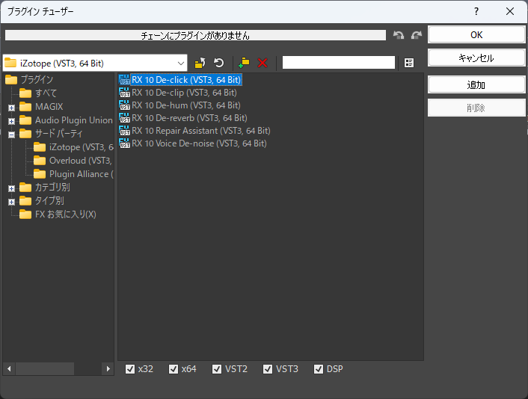Click the new folder icon with green plus

point(244,63)
